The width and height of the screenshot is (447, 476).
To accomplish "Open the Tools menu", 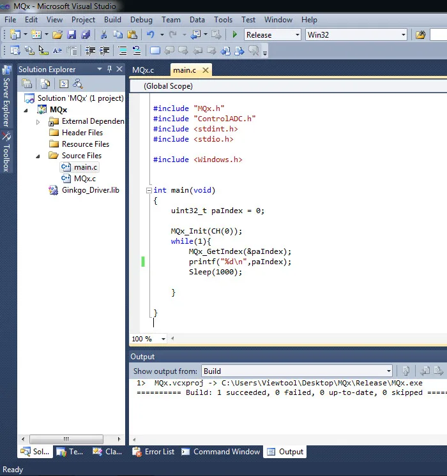I will [223, 20].
